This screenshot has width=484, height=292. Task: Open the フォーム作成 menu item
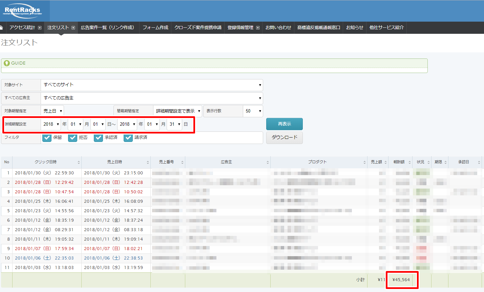pyautogui.click(x=155, y=28)
